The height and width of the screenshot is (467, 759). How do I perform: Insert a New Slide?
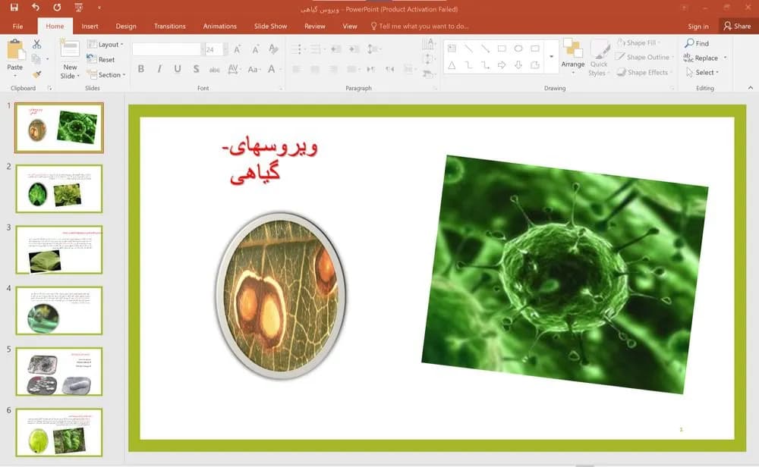[70, 59]
